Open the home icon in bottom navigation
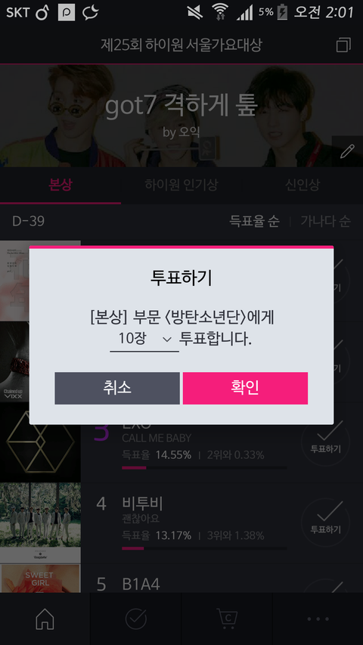 [45, 619]
